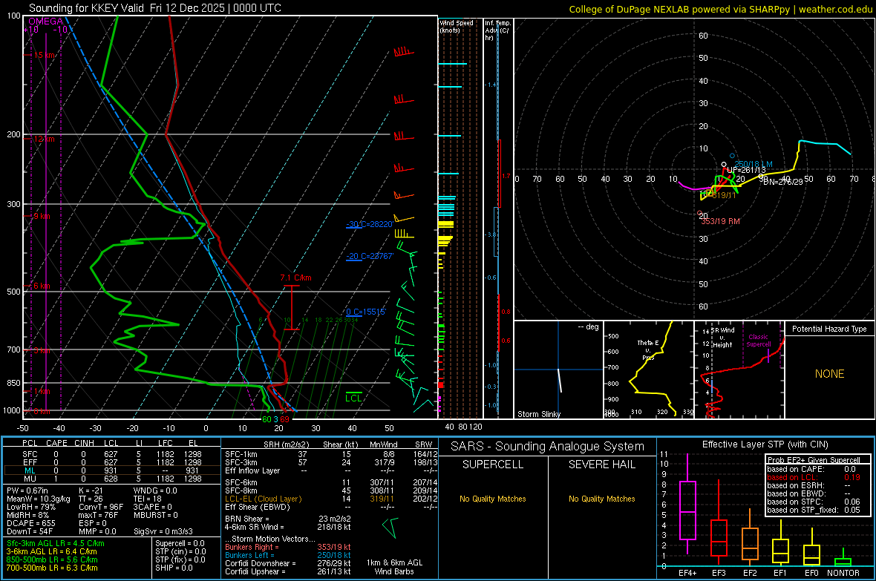Click the magenta OMEGA label
The width and height of the screenshot is (876, 581).
pos(46,22)
